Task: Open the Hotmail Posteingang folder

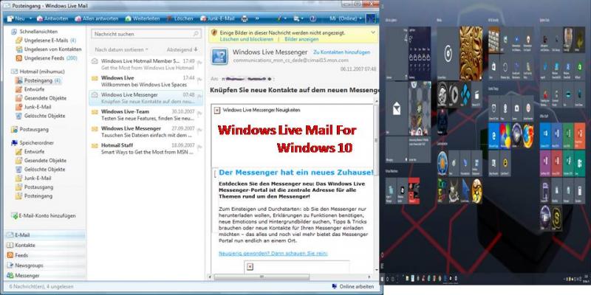Action: click(x=38, y=80)
